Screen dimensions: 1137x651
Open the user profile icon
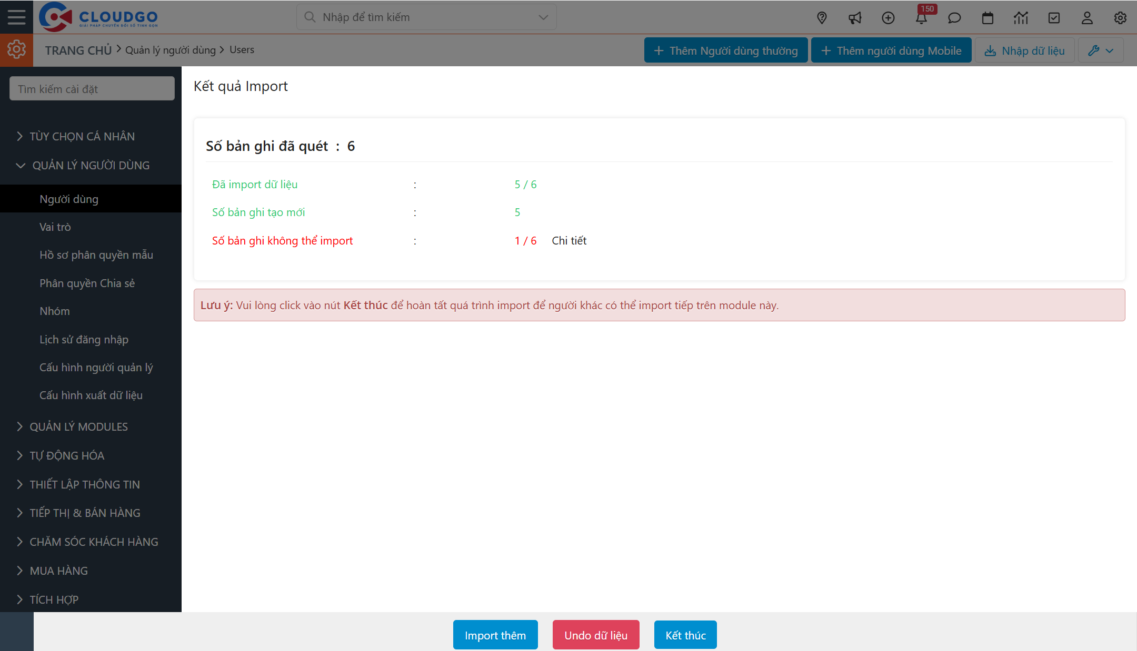(x=1087, y=17)
